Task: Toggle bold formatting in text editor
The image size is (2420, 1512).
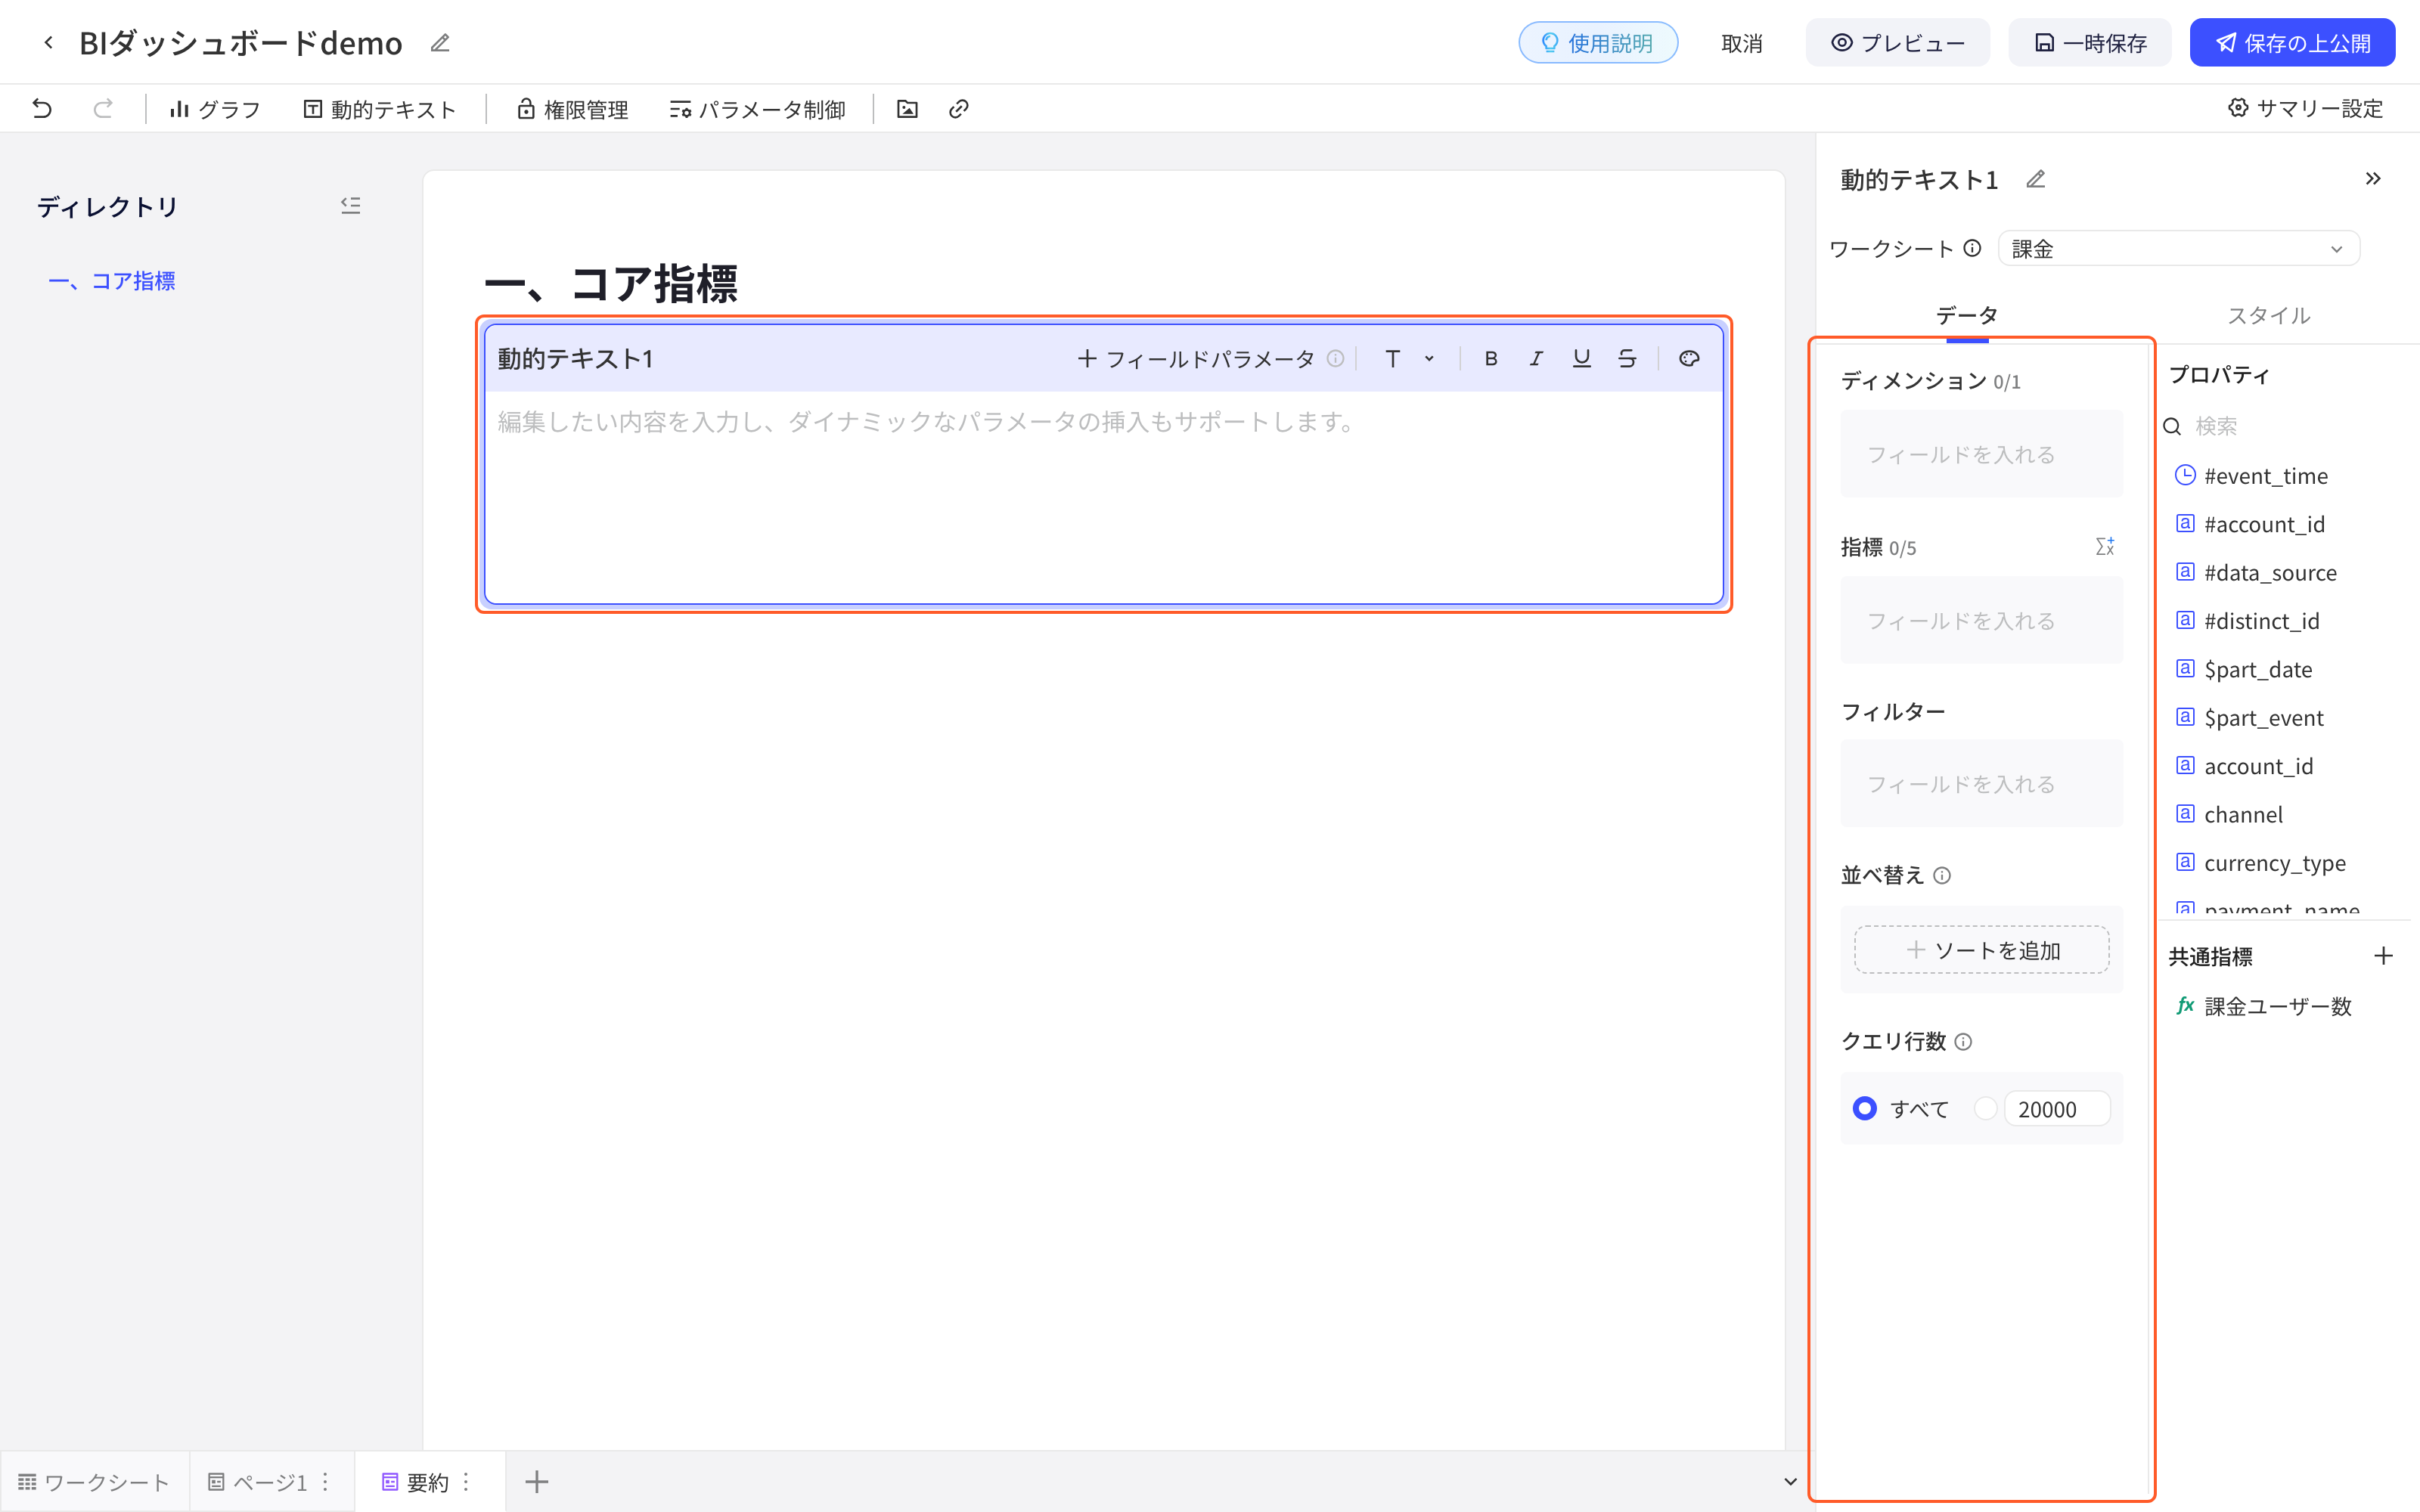Action: pos(1491,358)
